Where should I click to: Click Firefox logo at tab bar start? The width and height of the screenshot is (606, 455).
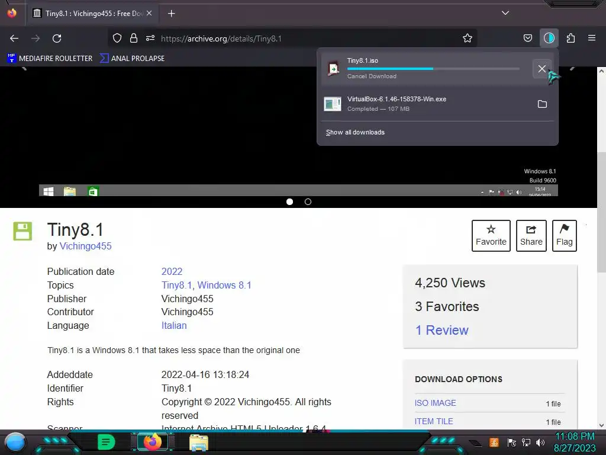(x=12, y=13)
